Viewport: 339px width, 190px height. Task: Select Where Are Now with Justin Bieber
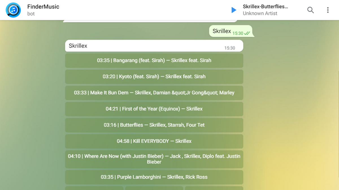tap(154, 159)
